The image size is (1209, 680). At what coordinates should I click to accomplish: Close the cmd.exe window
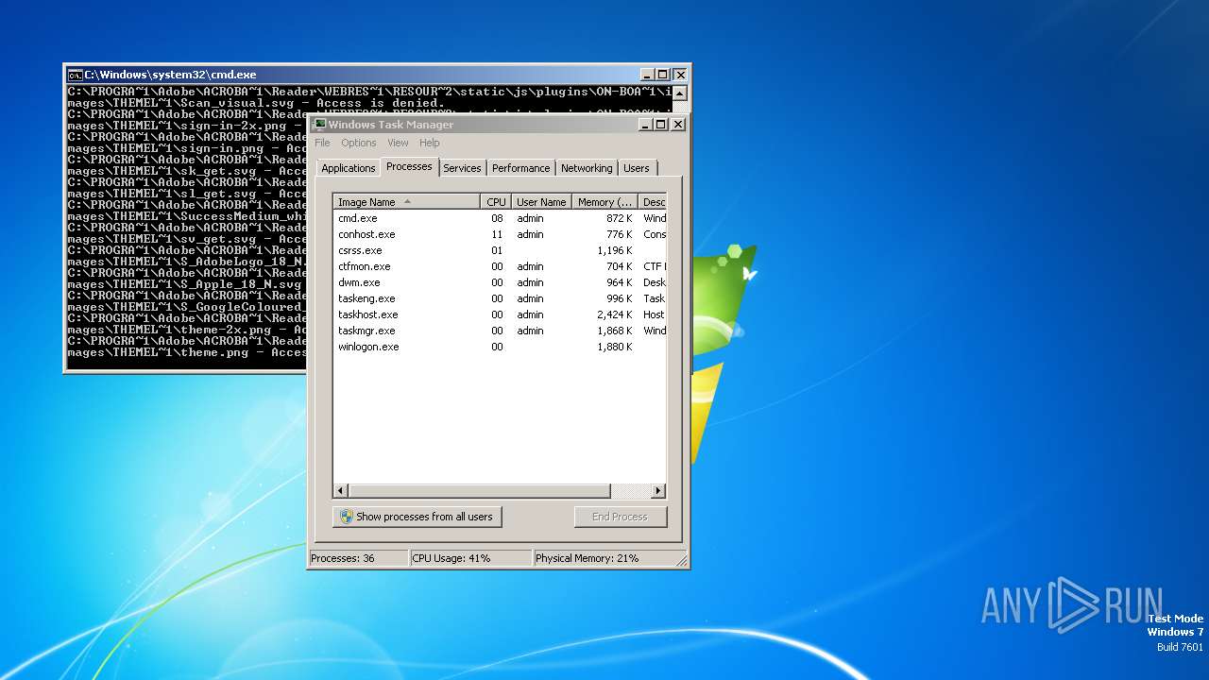pos(678,75)
